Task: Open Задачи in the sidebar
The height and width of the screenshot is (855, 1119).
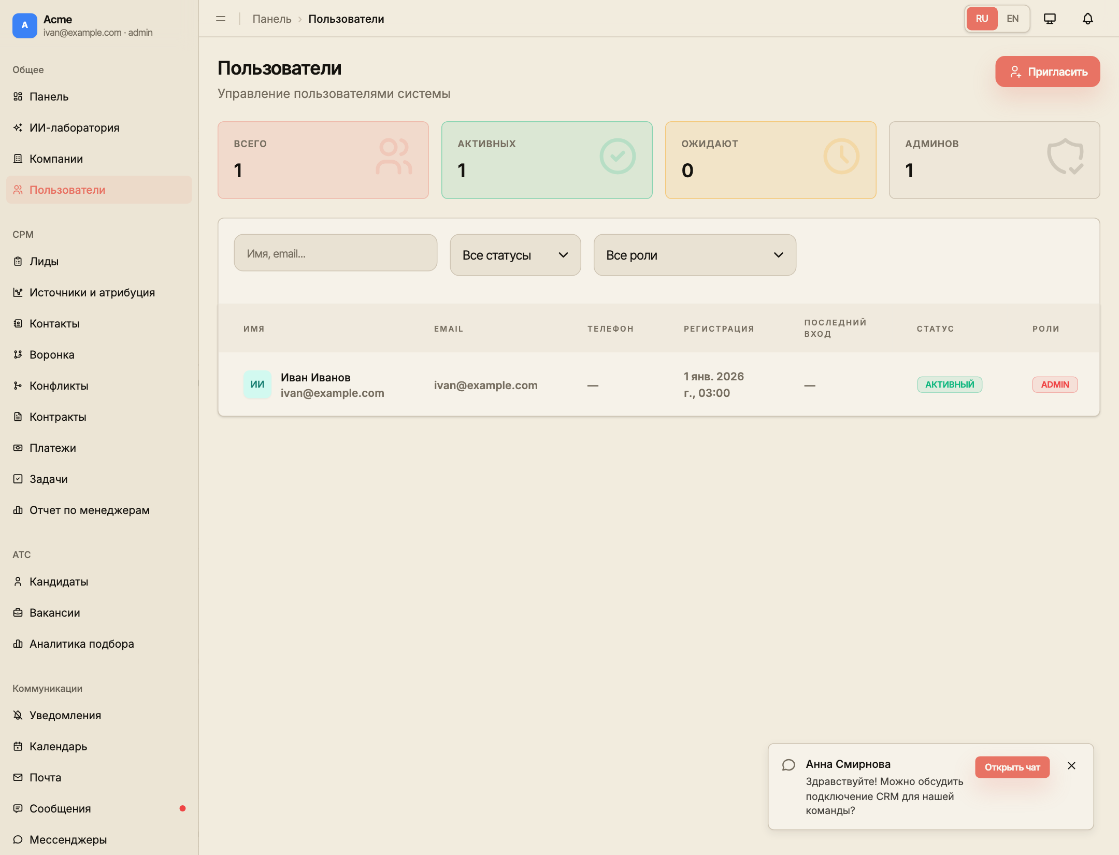Action: (x=99, y=479)
